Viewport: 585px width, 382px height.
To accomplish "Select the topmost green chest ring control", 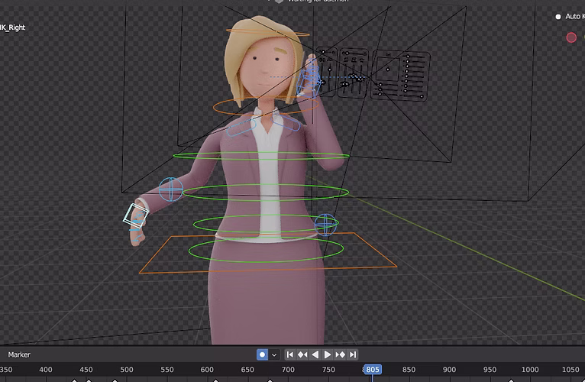I will tap(261, 156).
